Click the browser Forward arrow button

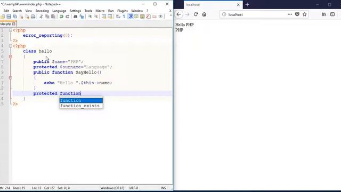pos(187,14)
